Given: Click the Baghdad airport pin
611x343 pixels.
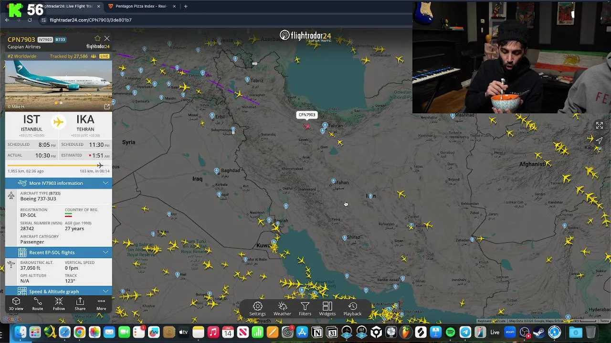Looking at the screenshot, I should tap(217, 171).
